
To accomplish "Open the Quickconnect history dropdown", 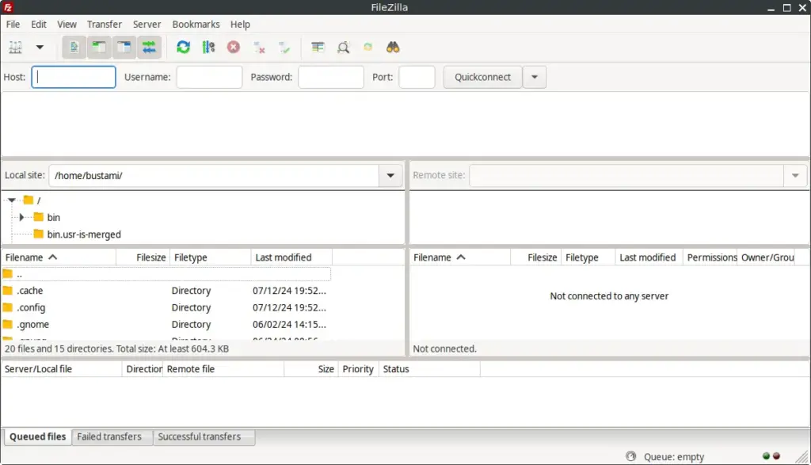I will pyautogui.click(x=535, y=77).
